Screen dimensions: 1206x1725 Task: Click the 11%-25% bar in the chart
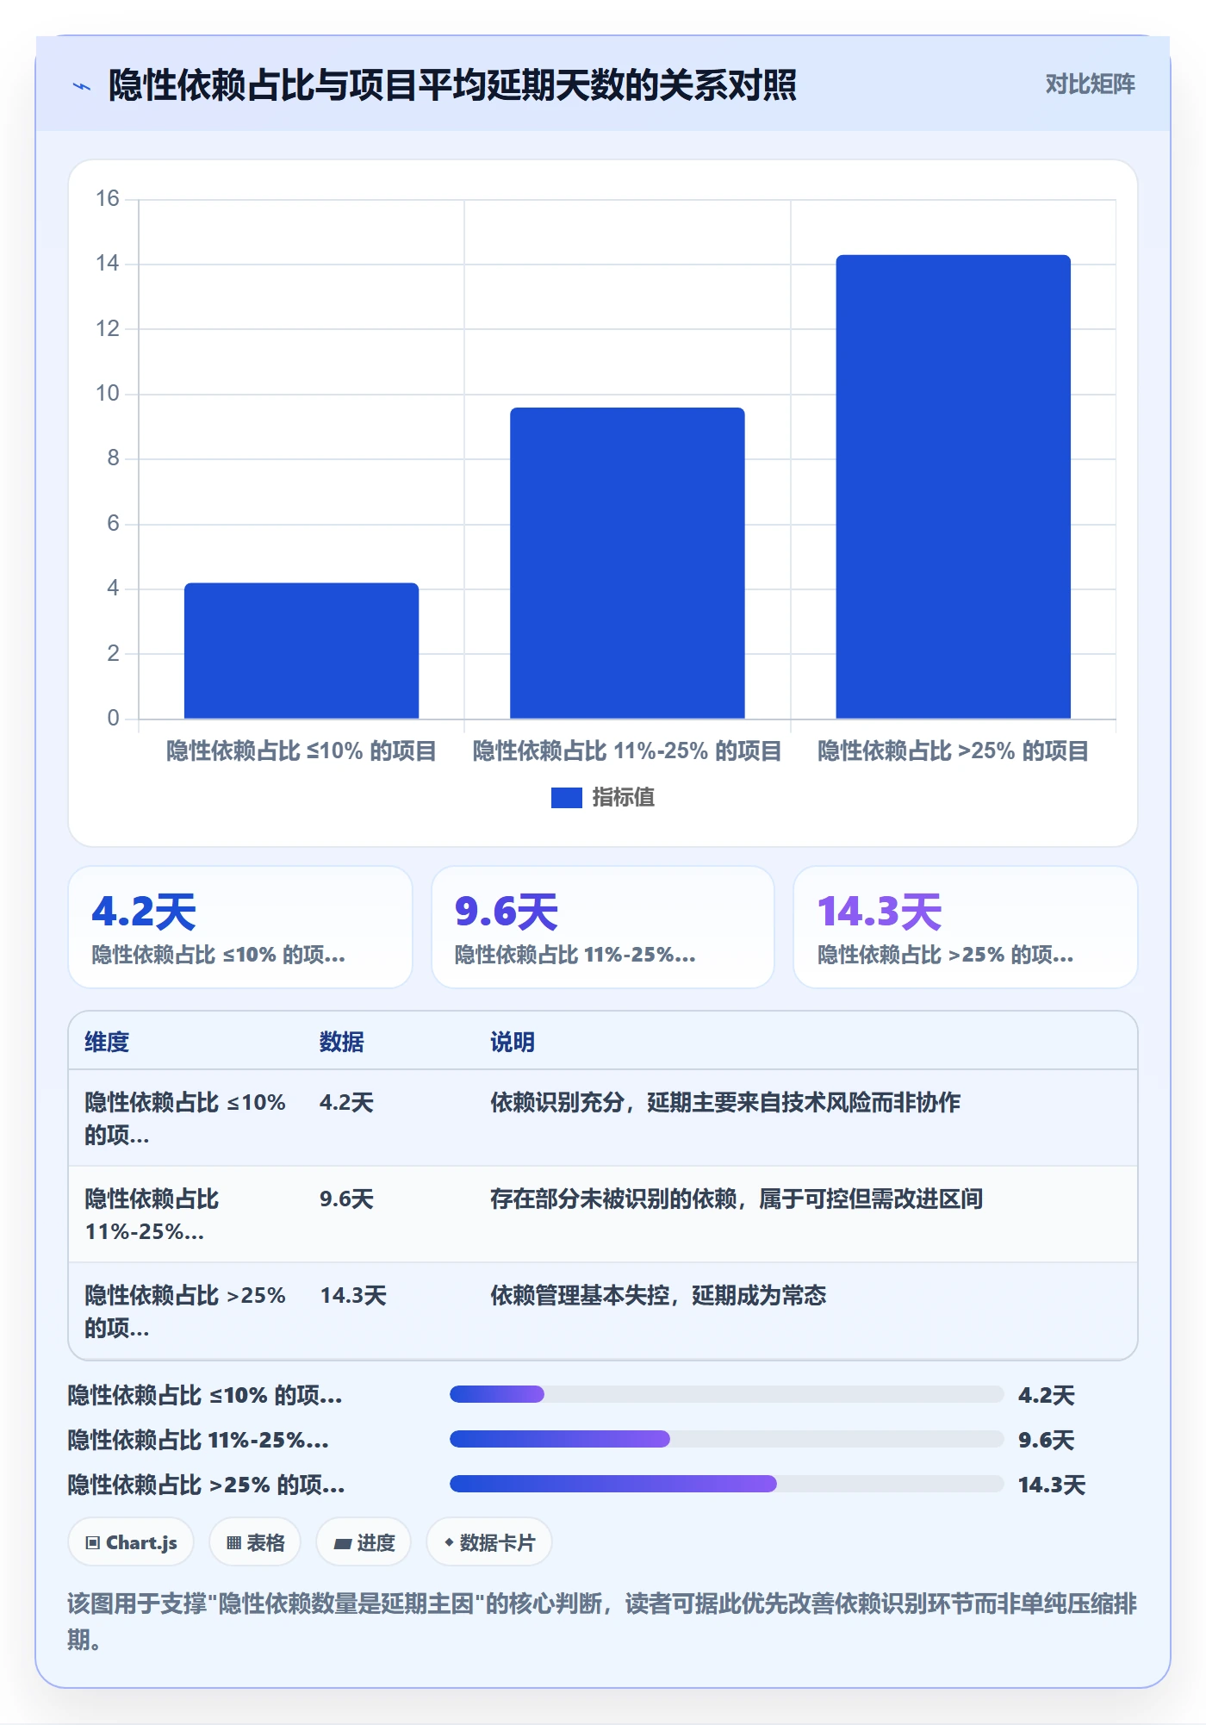(627, 563)
